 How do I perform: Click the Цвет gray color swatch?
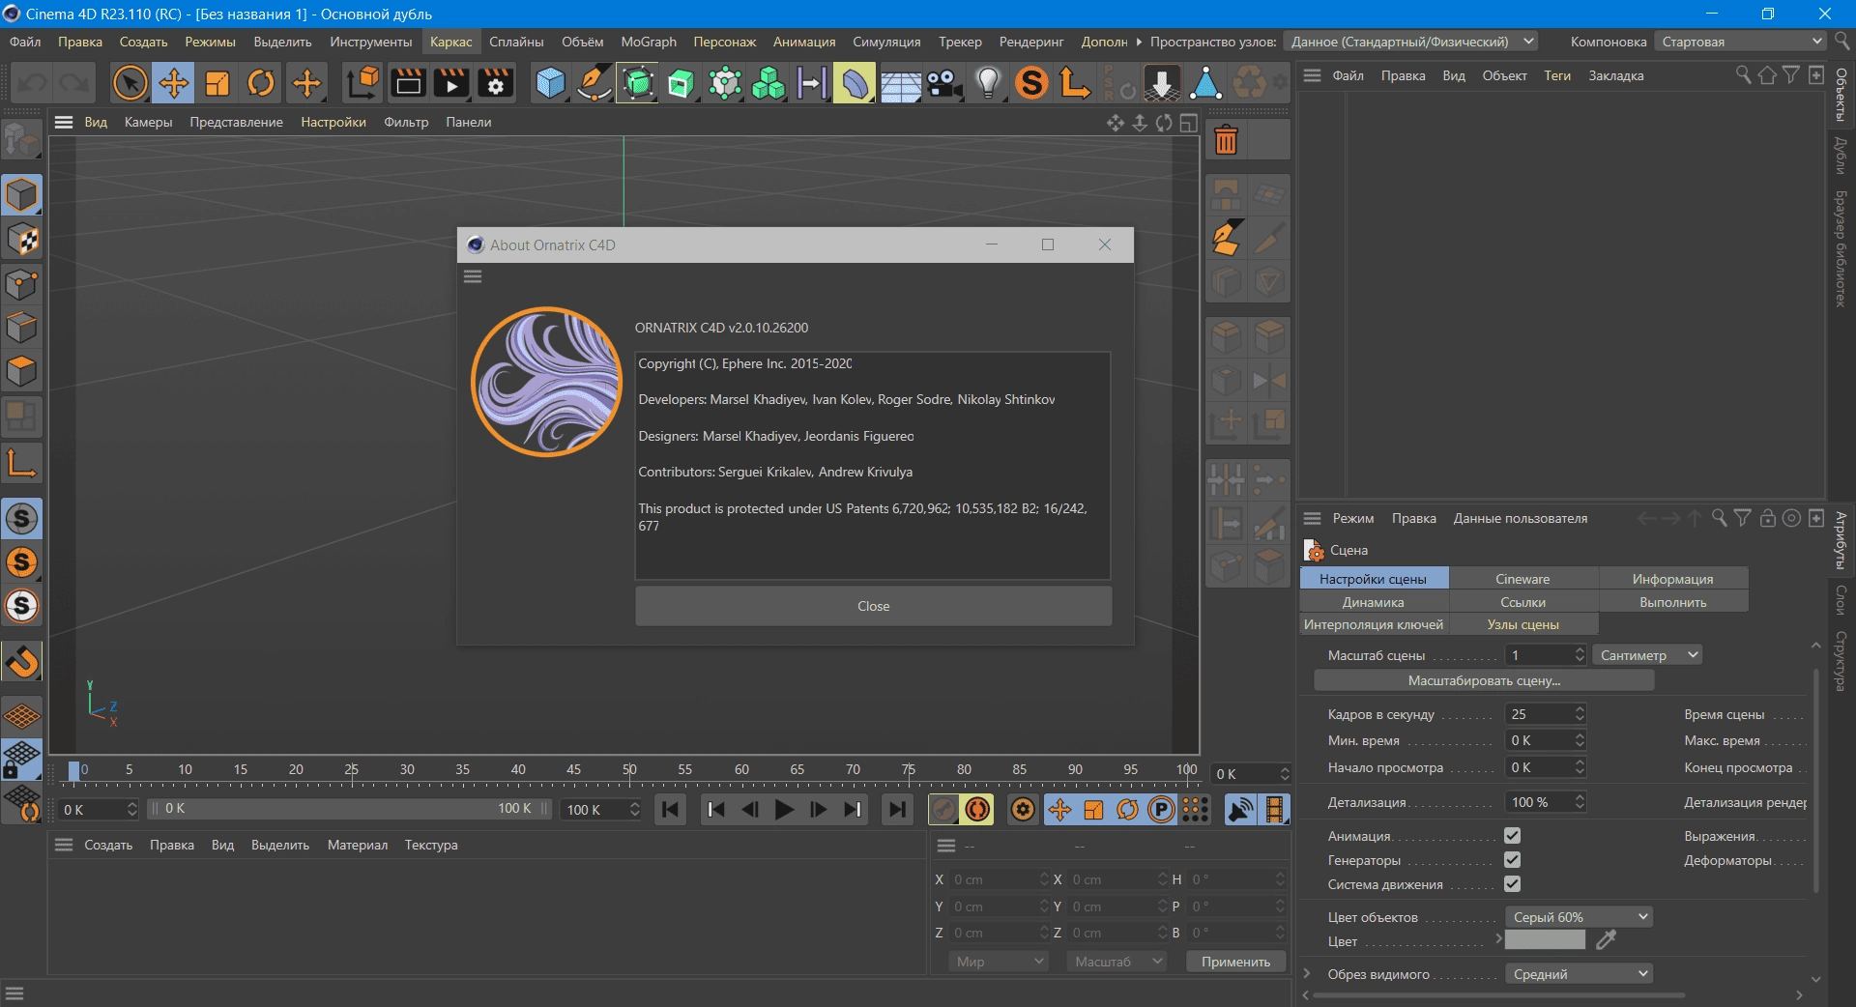tap(1545, 939)
